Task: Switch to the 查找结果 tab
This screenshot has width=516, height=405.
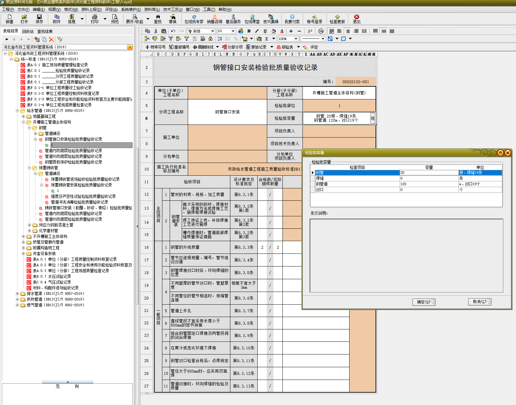Action: click(x=45, y=31)
